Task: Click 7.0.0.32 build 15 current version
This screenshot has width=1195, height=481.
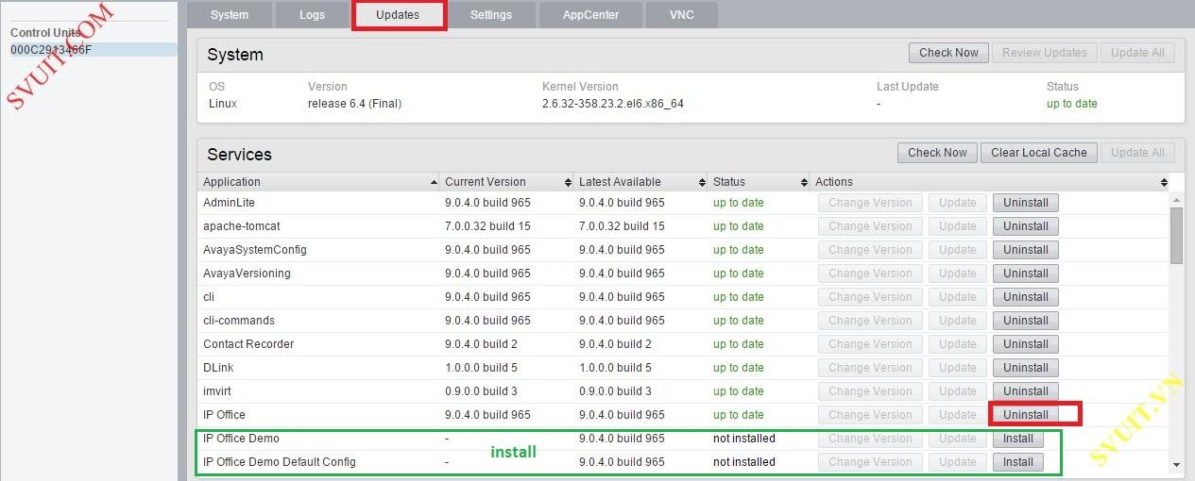Action: point(487,226)
